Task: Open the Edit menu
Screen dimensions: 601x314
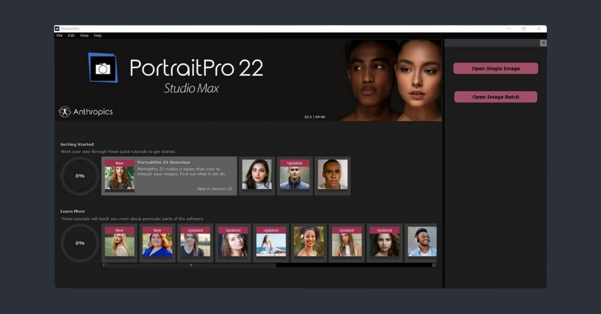Action: tap(71, 35)
